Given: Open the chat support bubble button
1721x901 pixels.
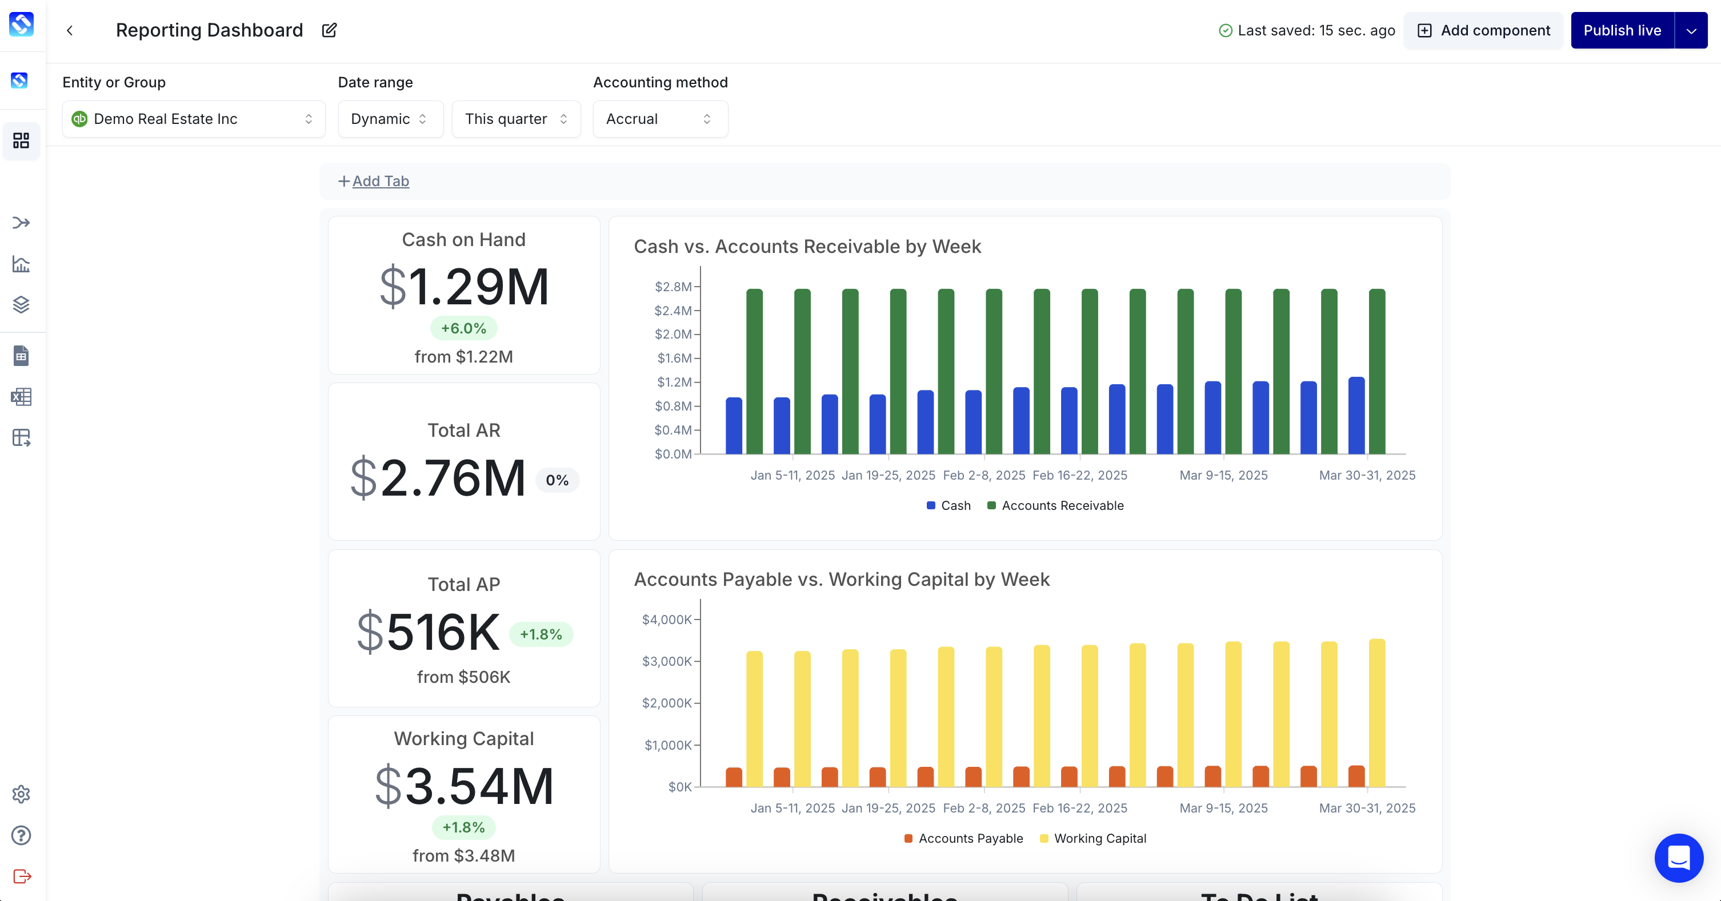Looking at the screenshot, I should click(x=1678, y=858).
